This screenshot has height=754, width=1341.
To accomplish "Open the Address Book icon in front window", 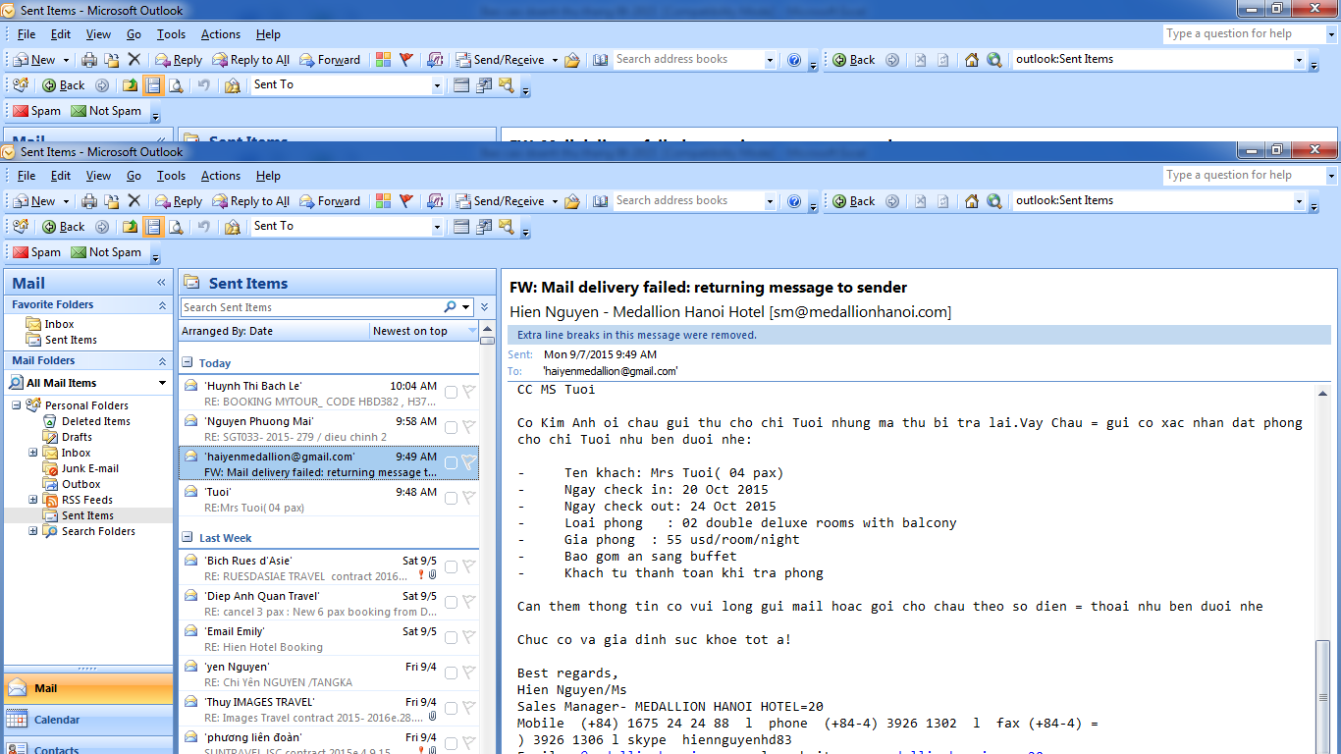I will pyautogui.click(x=601, y=201).
